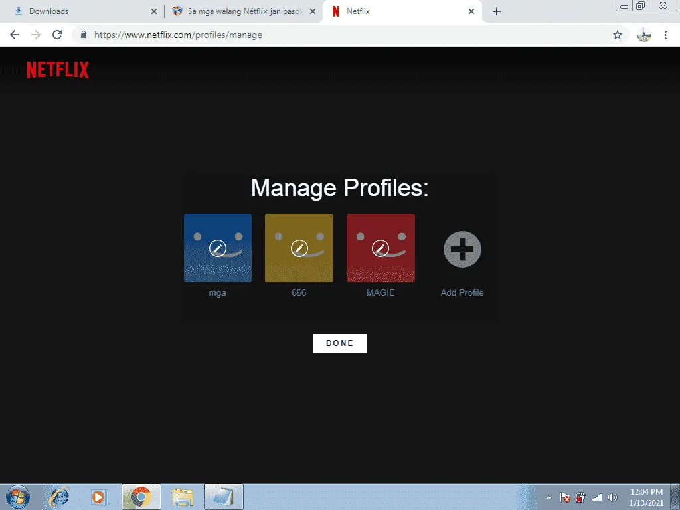Bookmark this page with star icon

point(618,35)
